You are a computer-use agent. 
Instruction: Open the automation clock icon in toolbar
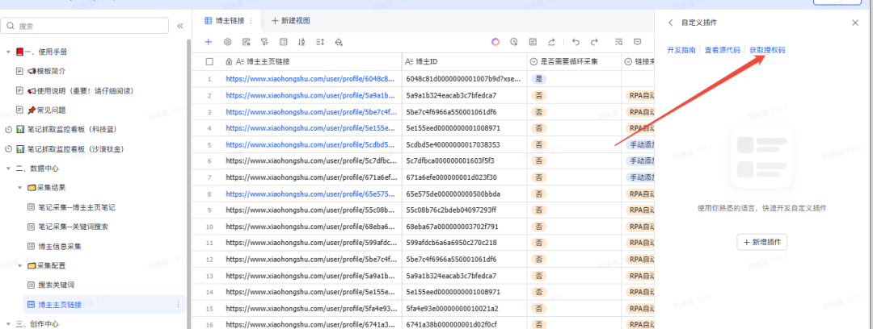coord(514,42)
